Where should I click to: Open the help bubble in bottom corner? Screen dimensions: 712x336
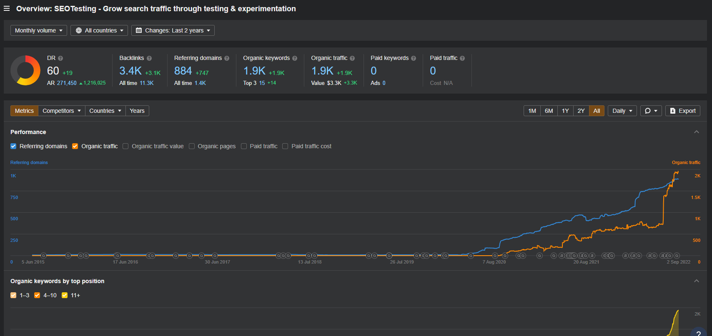click(x=699, y=333)
